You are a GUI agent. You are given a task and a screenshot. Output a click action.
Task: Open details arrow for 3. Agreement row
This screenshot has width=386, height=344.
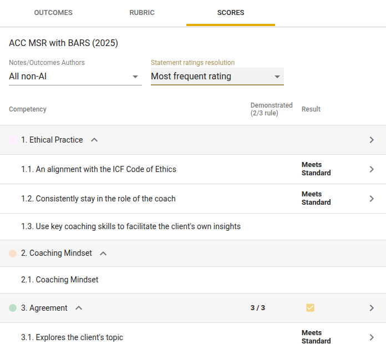[x=372, y=308]
